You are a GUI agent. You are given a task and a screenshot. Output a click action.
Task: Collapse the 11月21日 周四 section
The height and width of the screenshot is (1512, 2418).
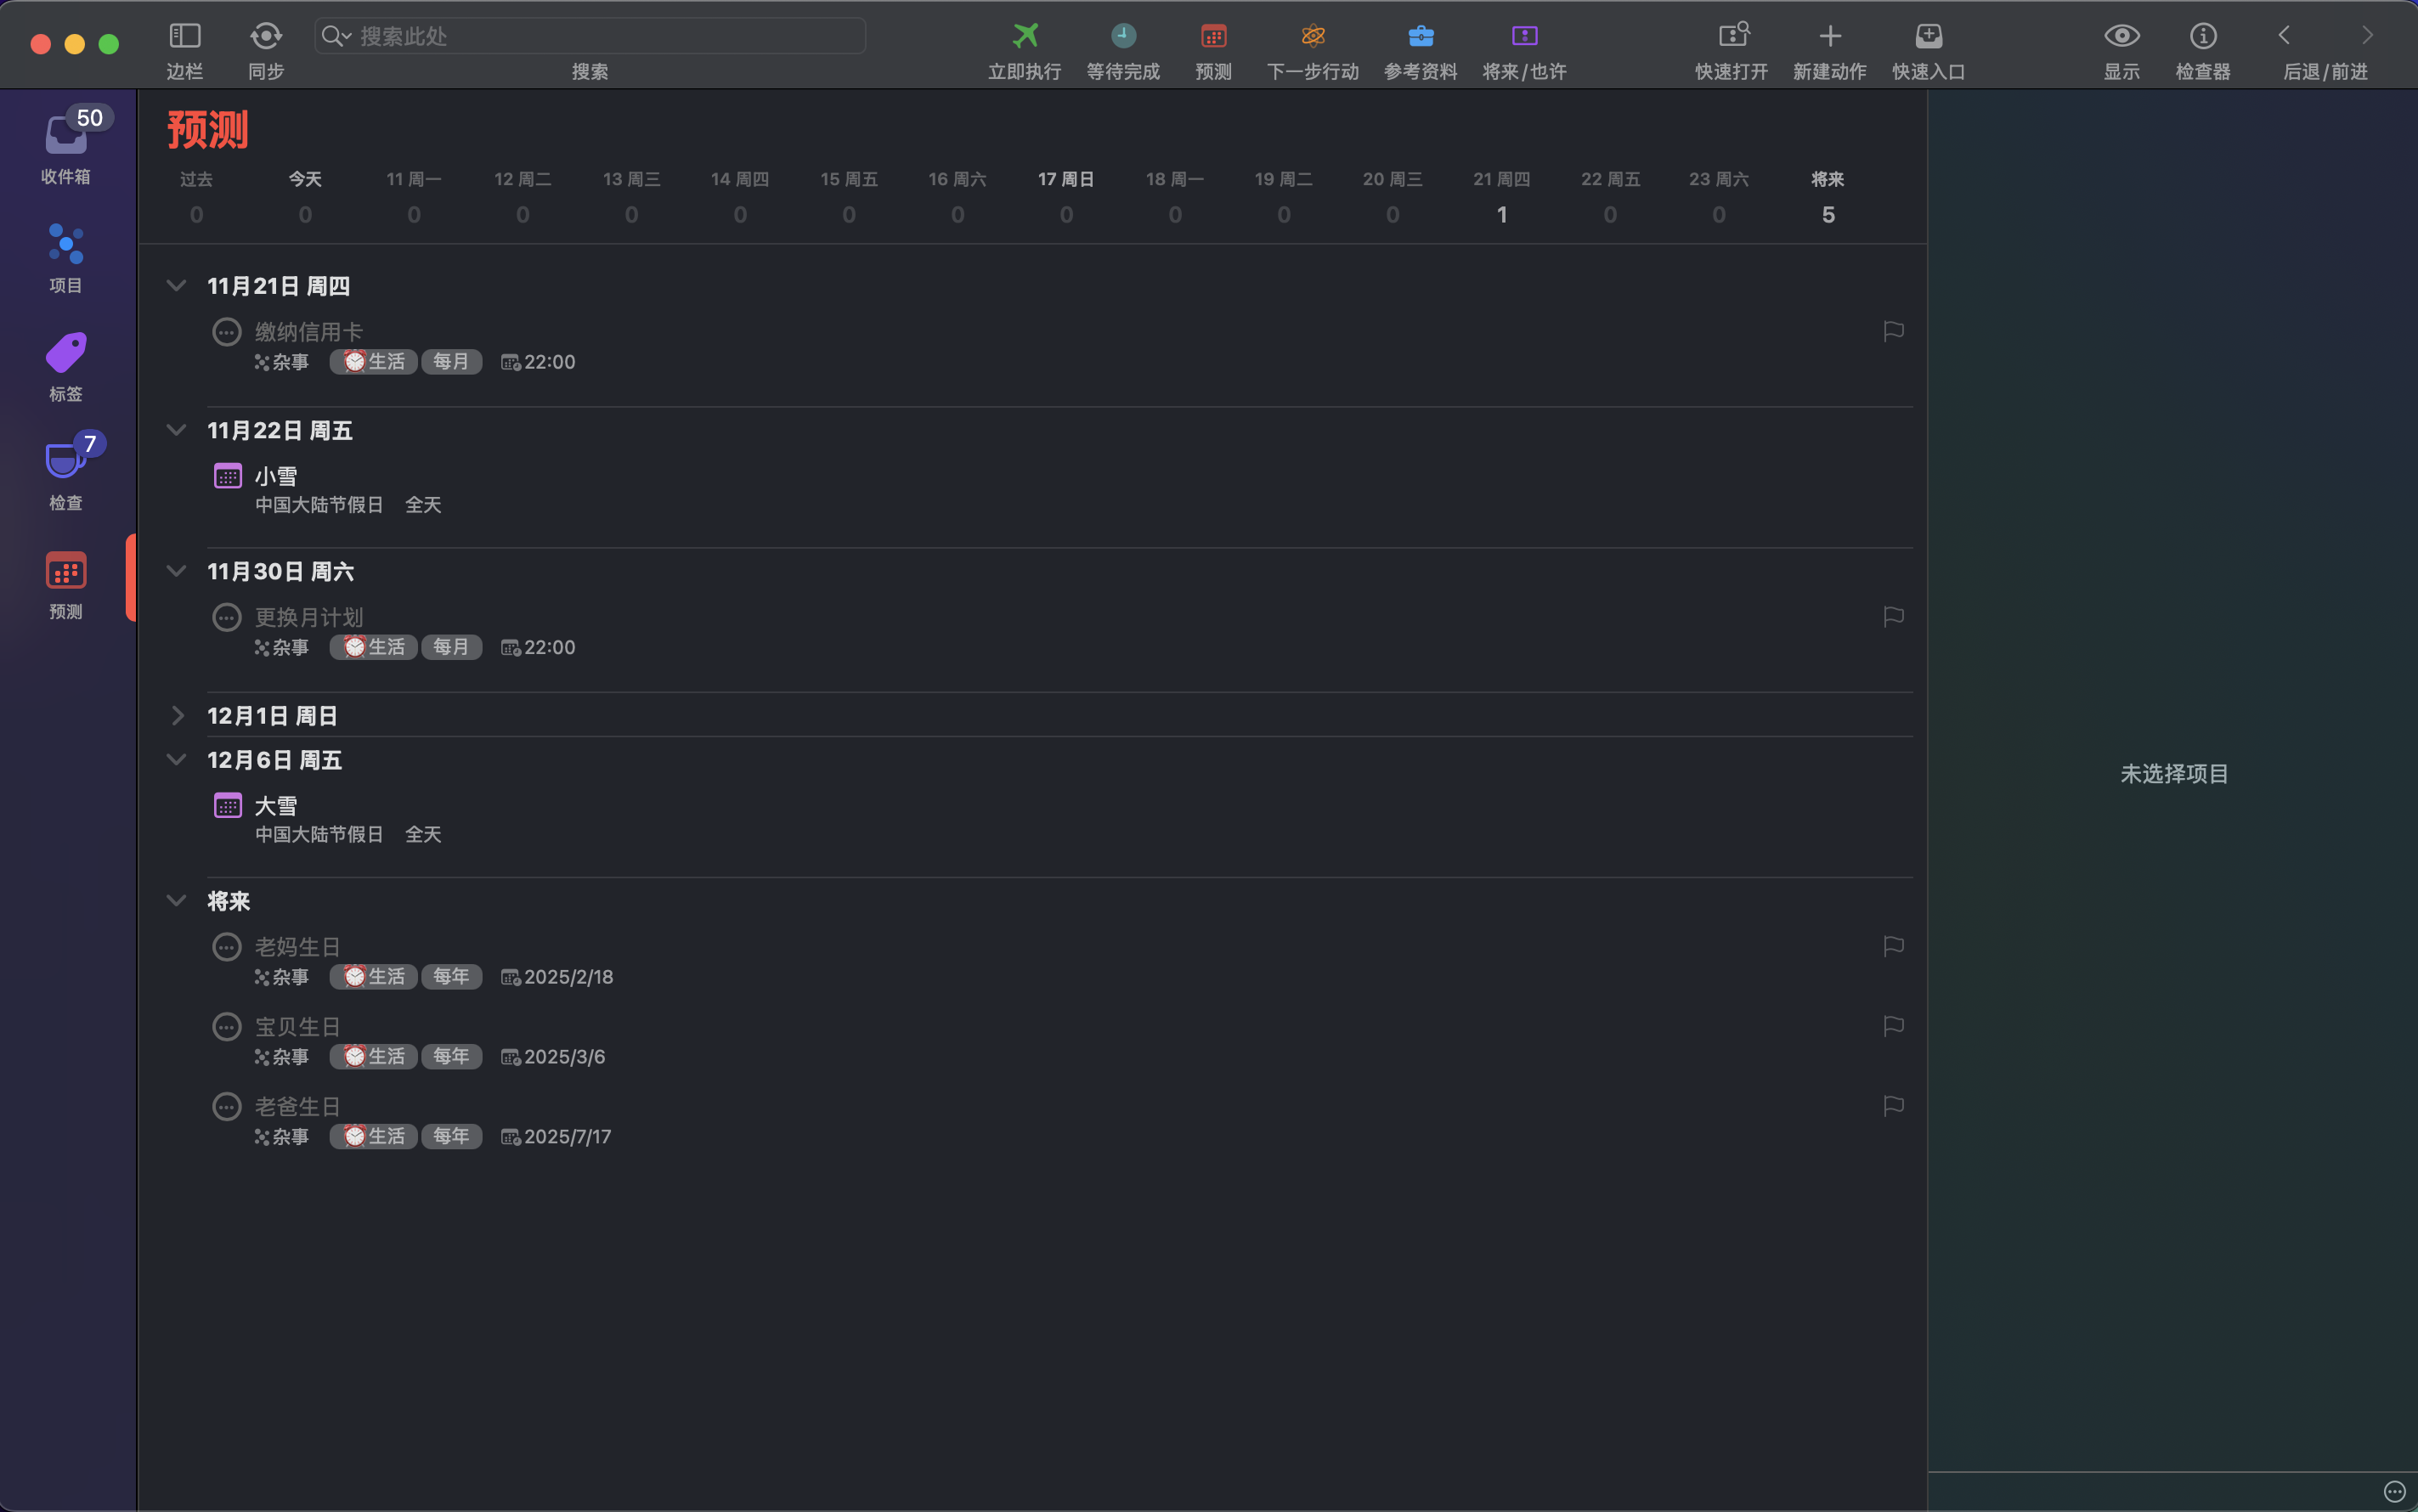(x=176, y=286)
